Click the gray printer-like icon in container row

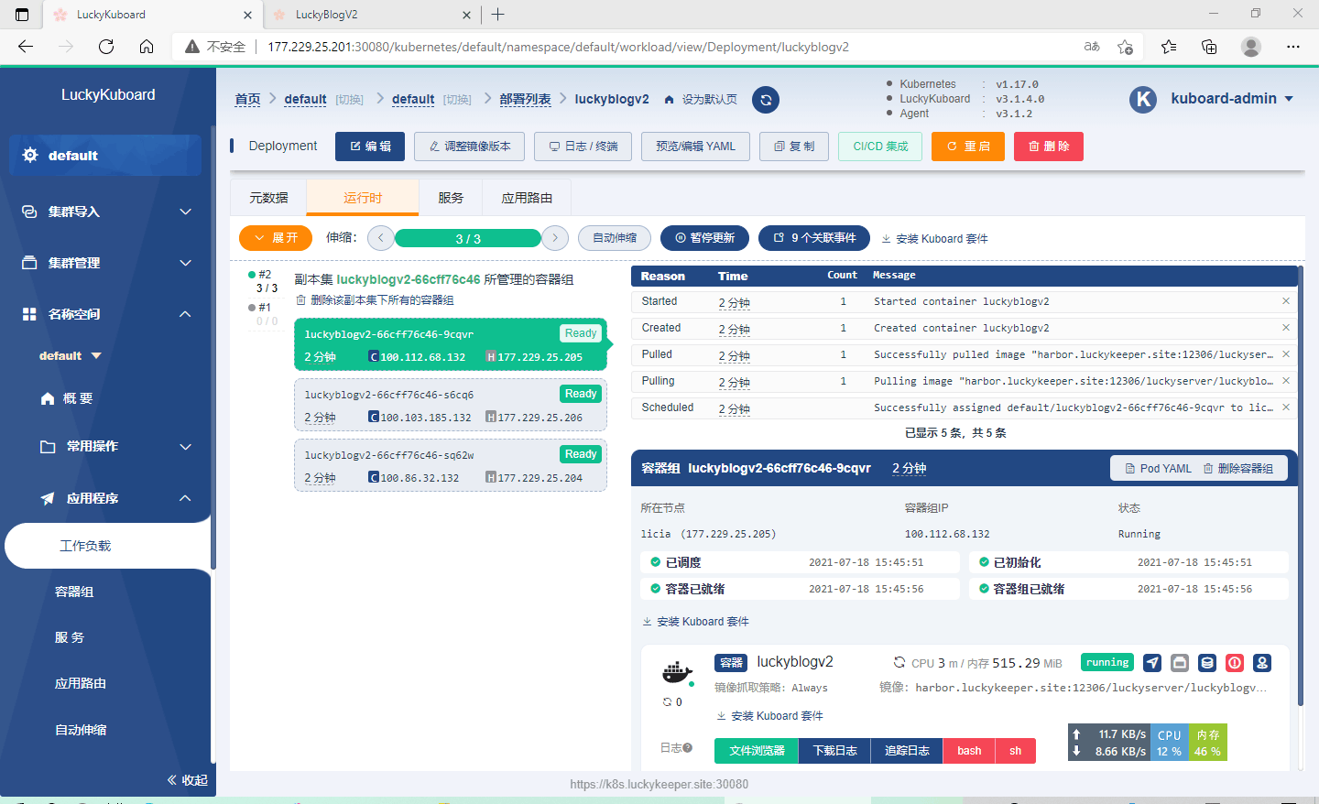[1180, 663]
